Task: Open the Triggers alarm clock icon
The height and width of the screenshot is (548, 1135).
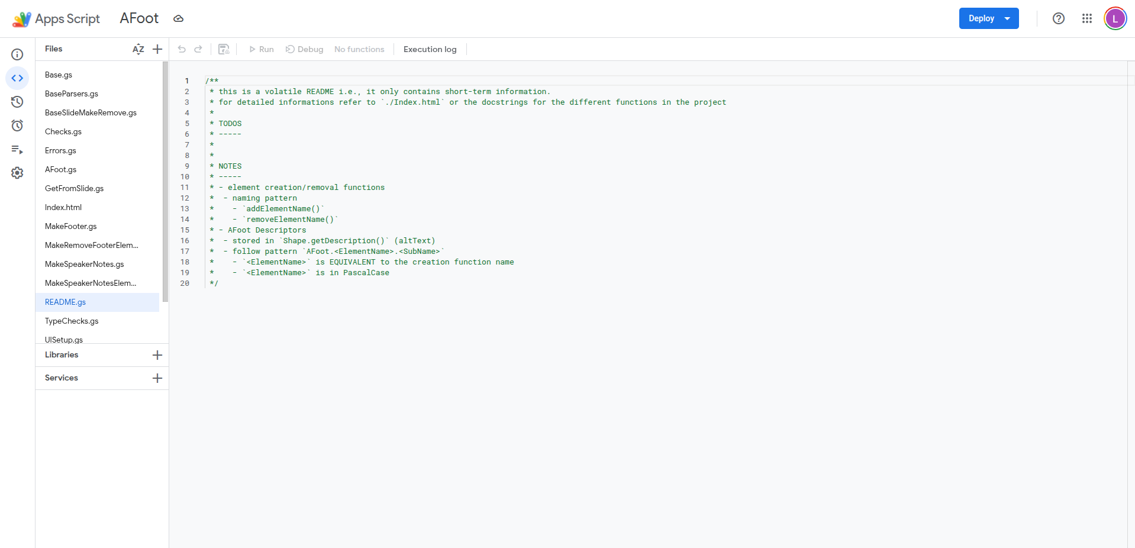Action: pos(17,125)
